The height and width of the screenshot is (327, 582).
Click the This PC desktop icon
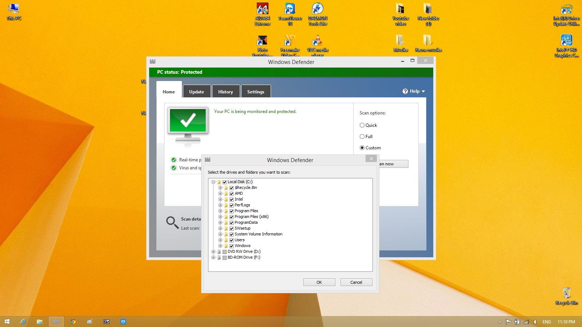tap(14, 12)
